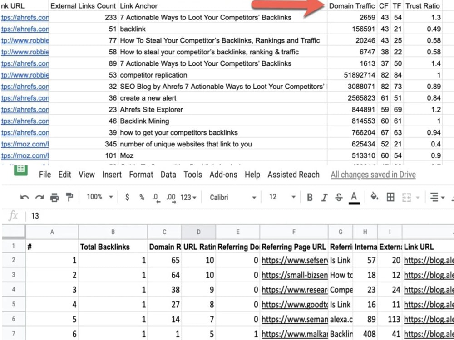Open the https://www.semar referring page link
Image resolution: width=454 pixels, height=340 pixels.
pyautogui.click(x=295, y=319)
